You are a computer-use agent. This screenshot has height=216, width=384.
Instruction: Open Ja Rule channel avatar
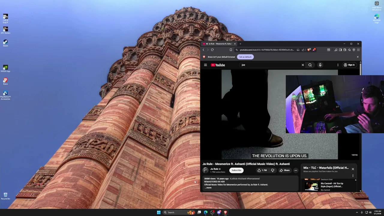[205, 170]
